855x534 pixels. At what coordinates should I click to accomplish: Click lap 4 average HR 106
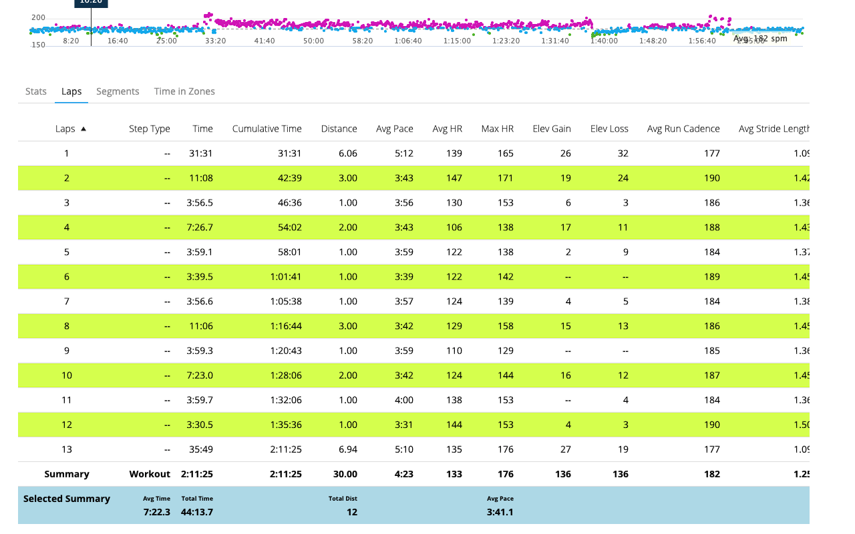(x=454, y=228)
